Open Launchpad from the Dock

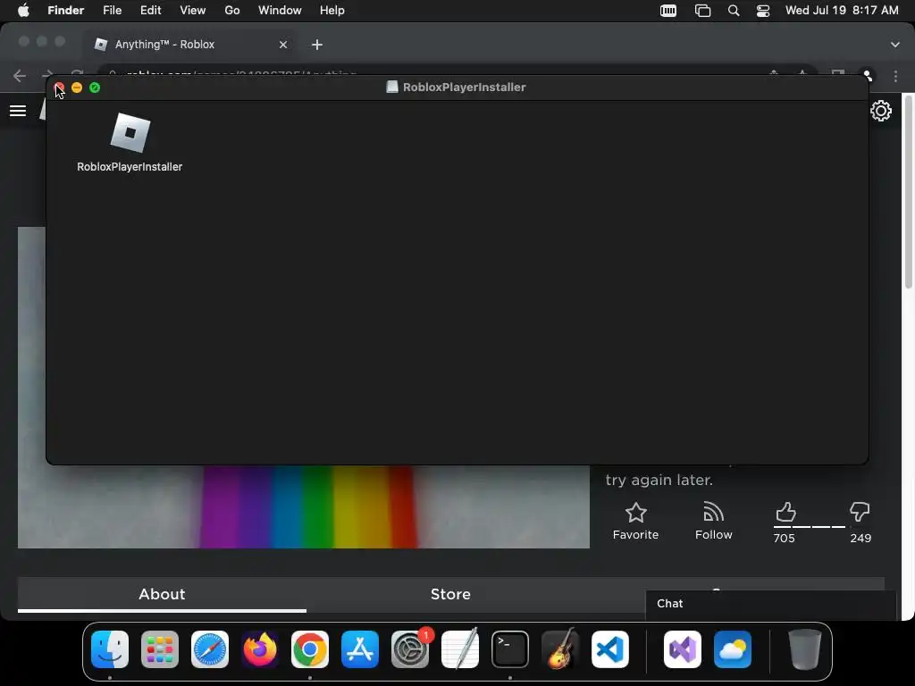click(160, 649)
